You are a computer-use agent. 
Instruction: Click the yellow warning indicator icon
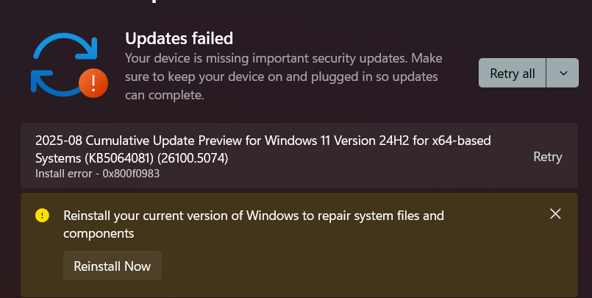(x=43, y=216)
